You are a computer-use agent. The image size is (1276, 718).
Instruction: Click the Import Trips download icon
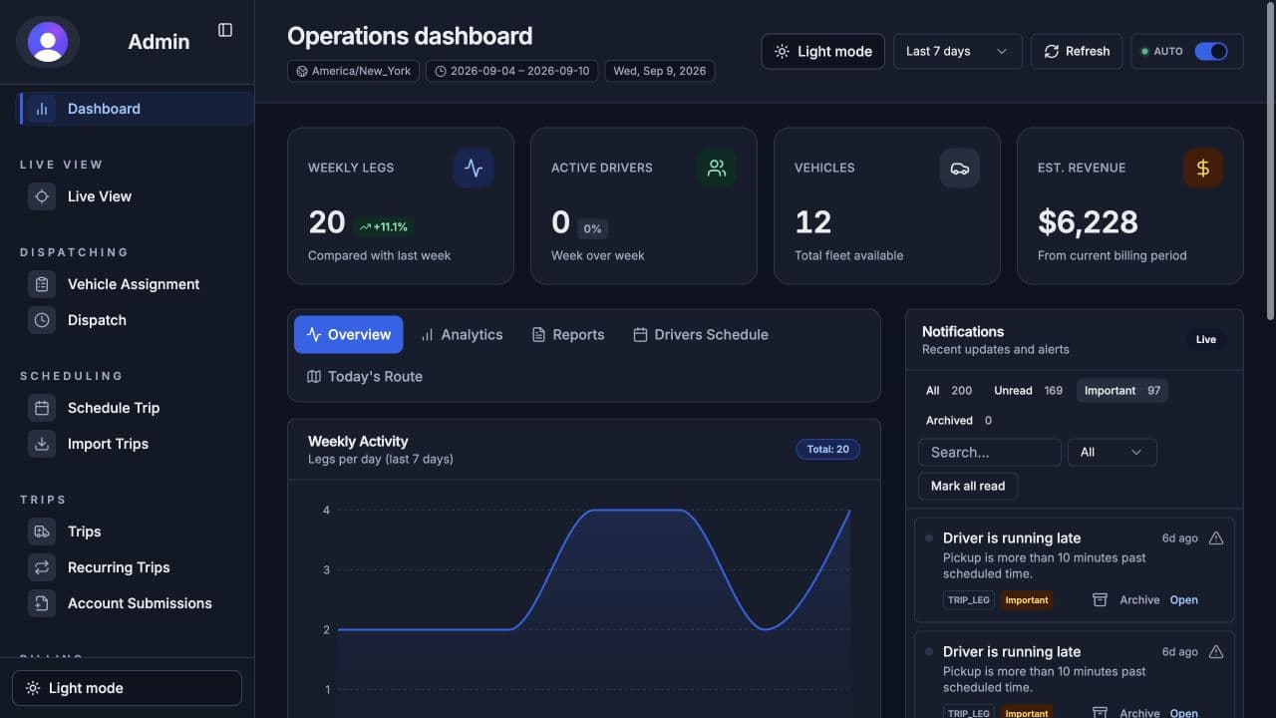[42, 444]
